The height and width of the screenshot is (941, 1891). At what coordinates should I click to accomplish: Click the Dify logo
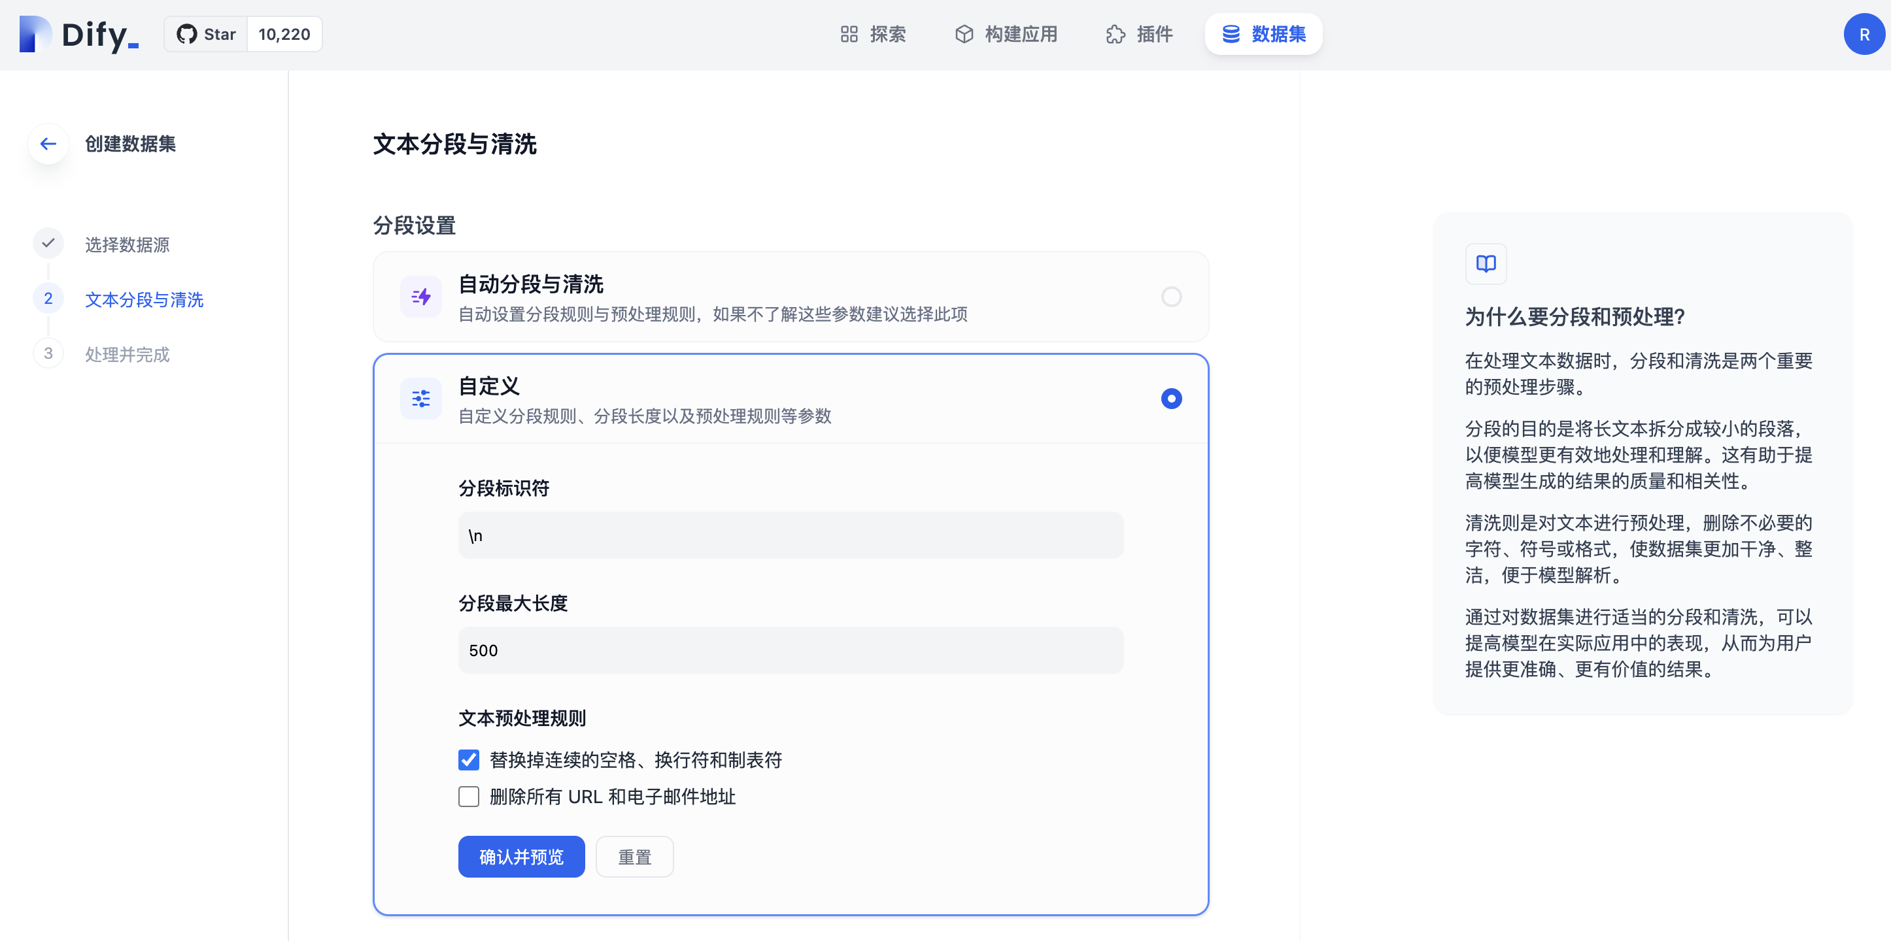[x=78, y=35]
